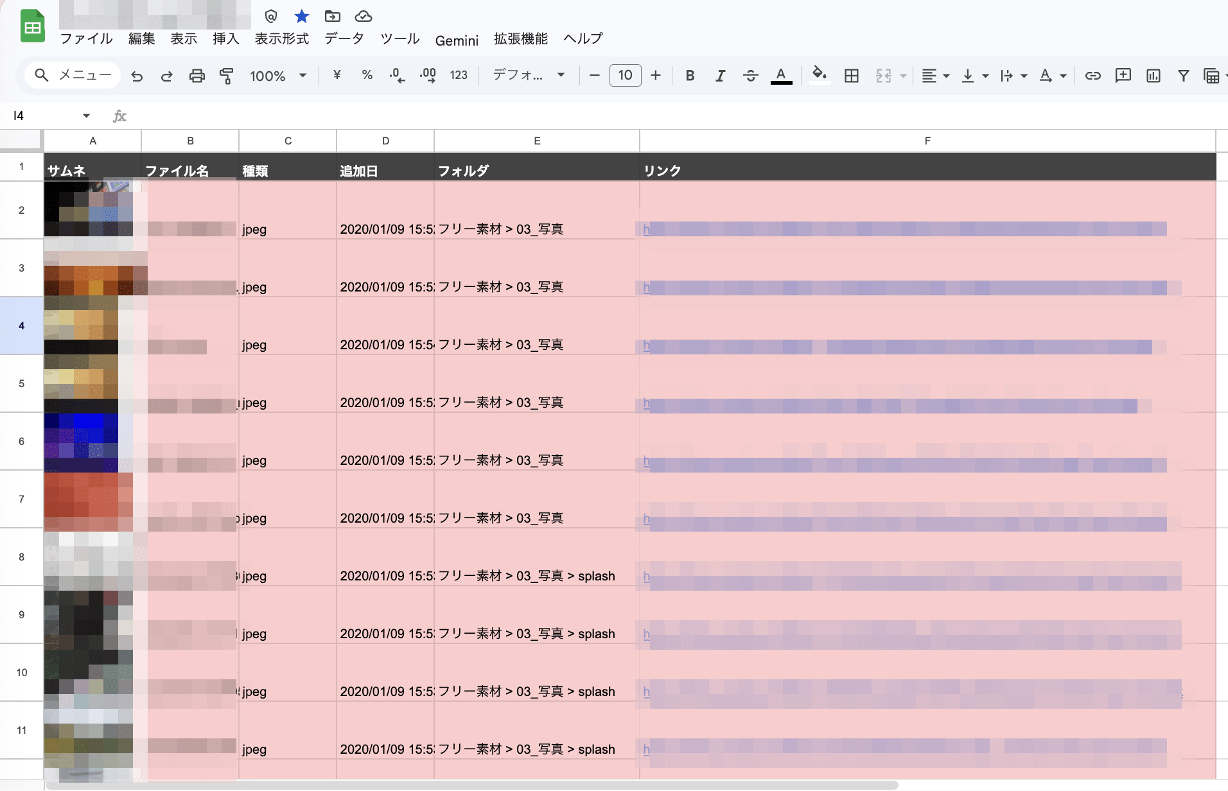
Task: Expand the font family dropdown
Action: [x=528, y=75]
